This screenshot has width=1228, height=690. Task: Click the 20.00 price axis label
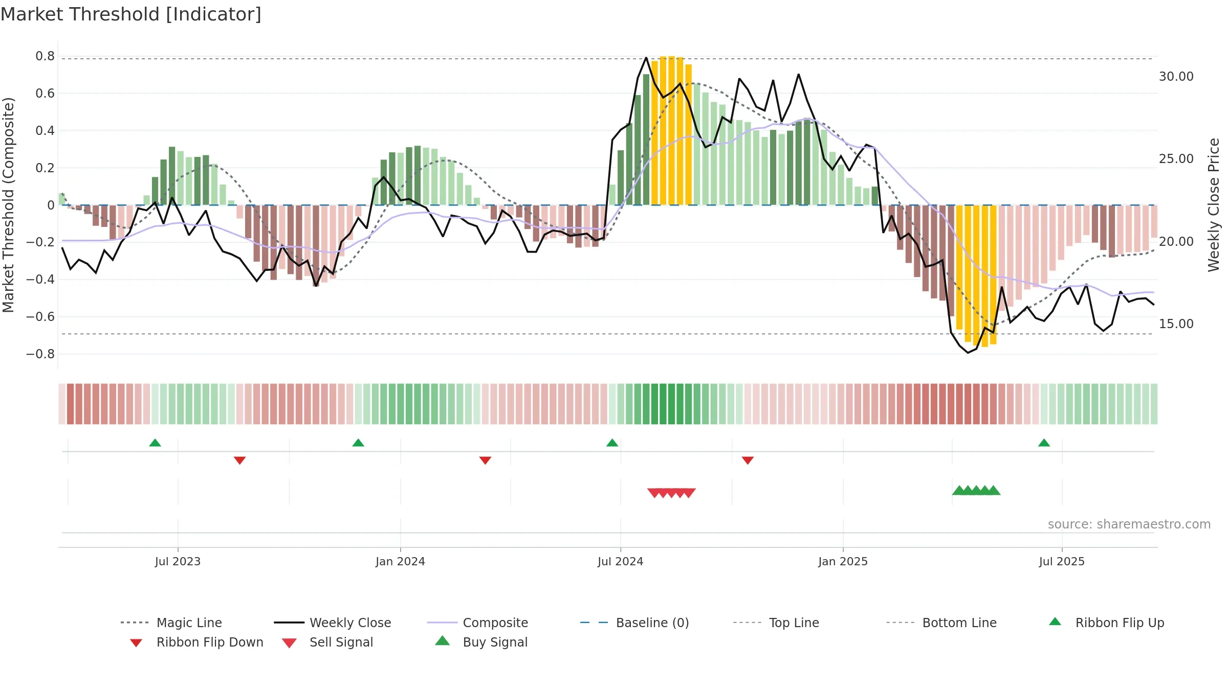point(1176,242)
